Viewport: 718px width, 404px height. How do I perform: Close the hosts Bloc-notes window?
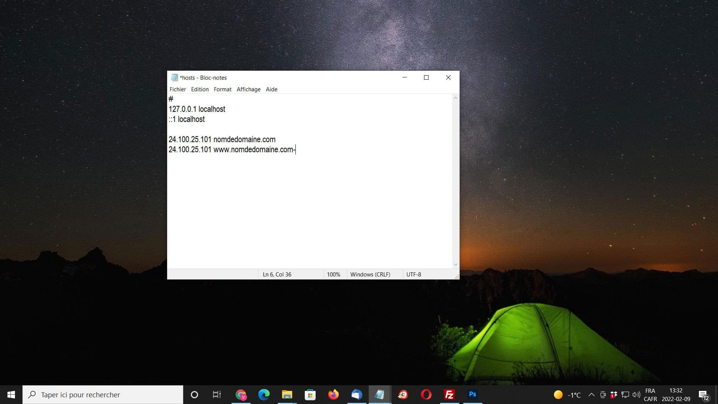pos(448,77)
